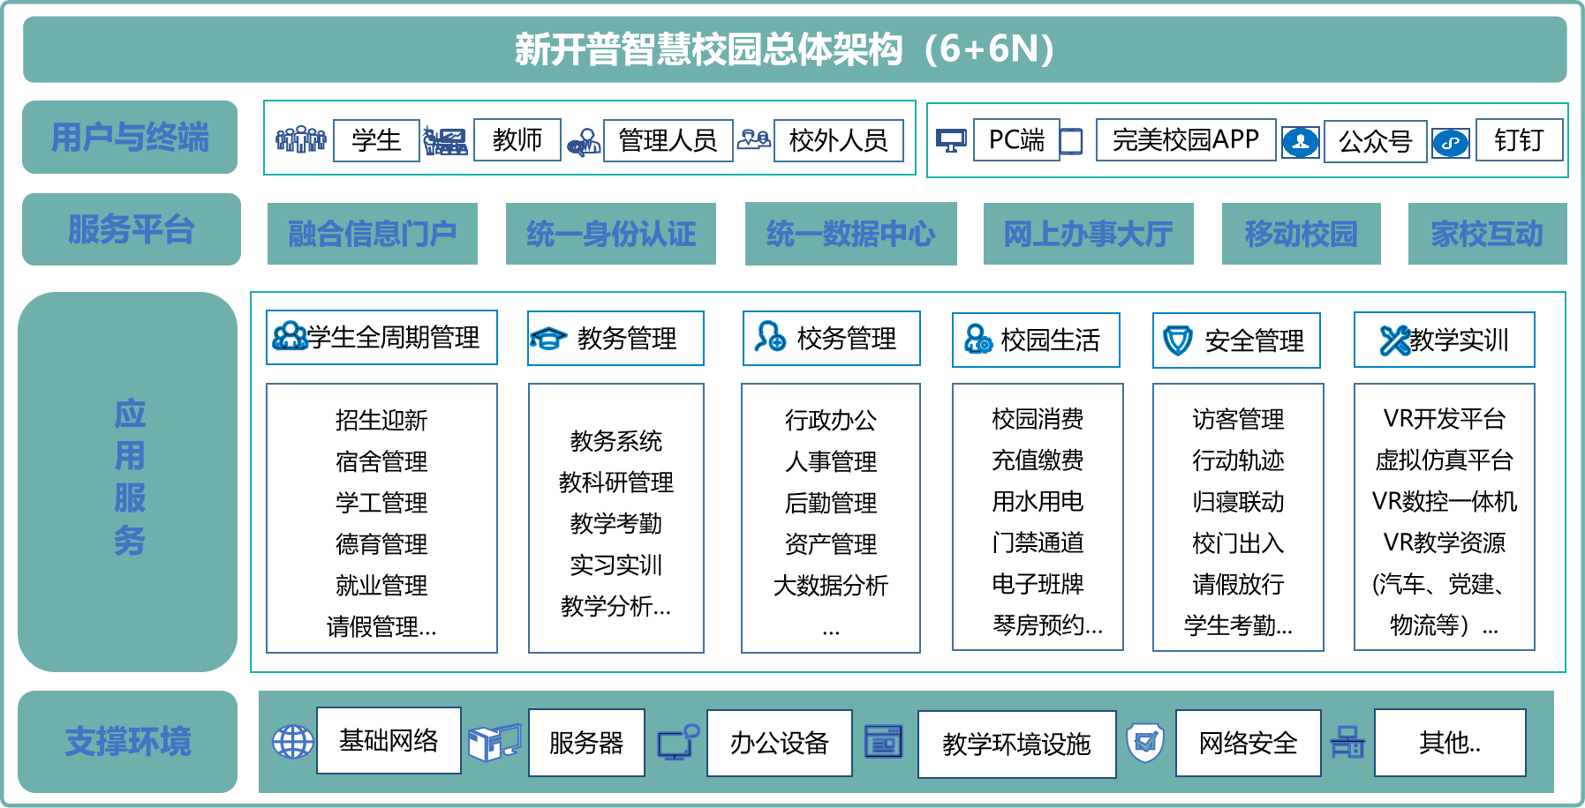Click the wrench tools icon beside 教学实训
This screenshot has width=1585, height=808.
tap(1395, 338)
